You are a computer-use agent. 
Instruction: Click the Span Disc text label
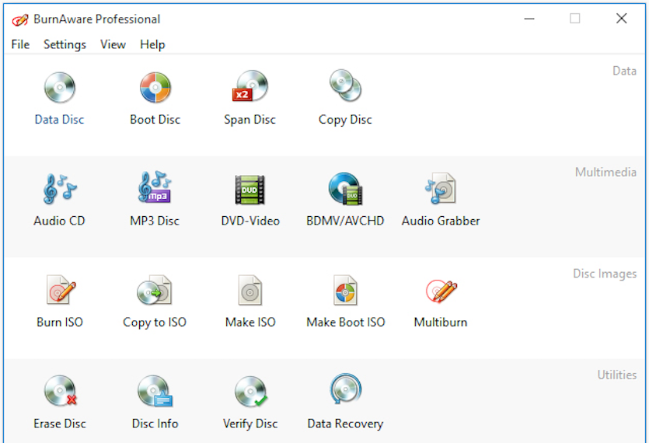(250, 120)
